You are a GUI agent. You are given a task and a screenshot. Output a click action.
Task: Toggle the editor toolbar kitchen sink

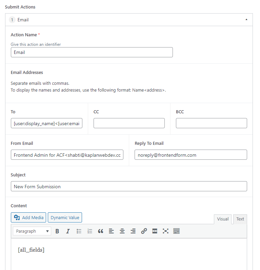click(176, 231)
